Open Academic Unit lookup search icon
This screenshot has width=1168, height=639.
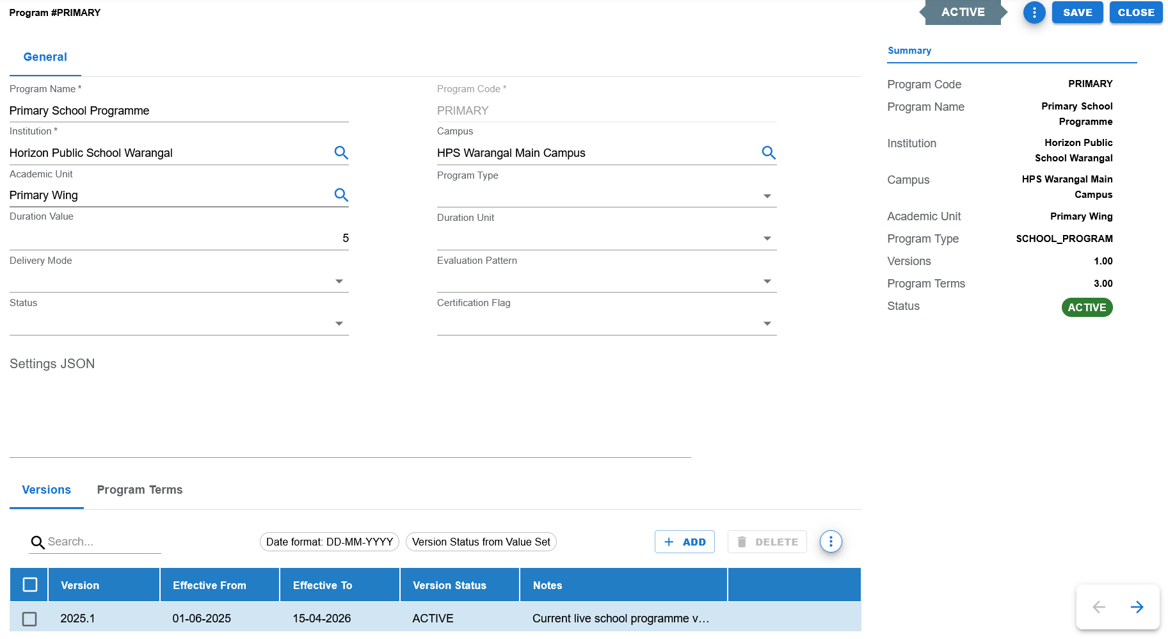tap(341, 195)
